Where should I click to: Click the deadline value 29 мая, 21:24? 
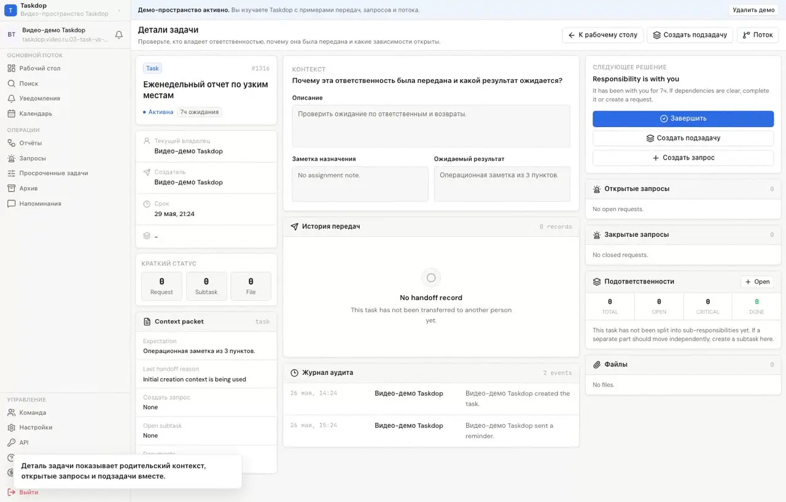pos(174,214)
